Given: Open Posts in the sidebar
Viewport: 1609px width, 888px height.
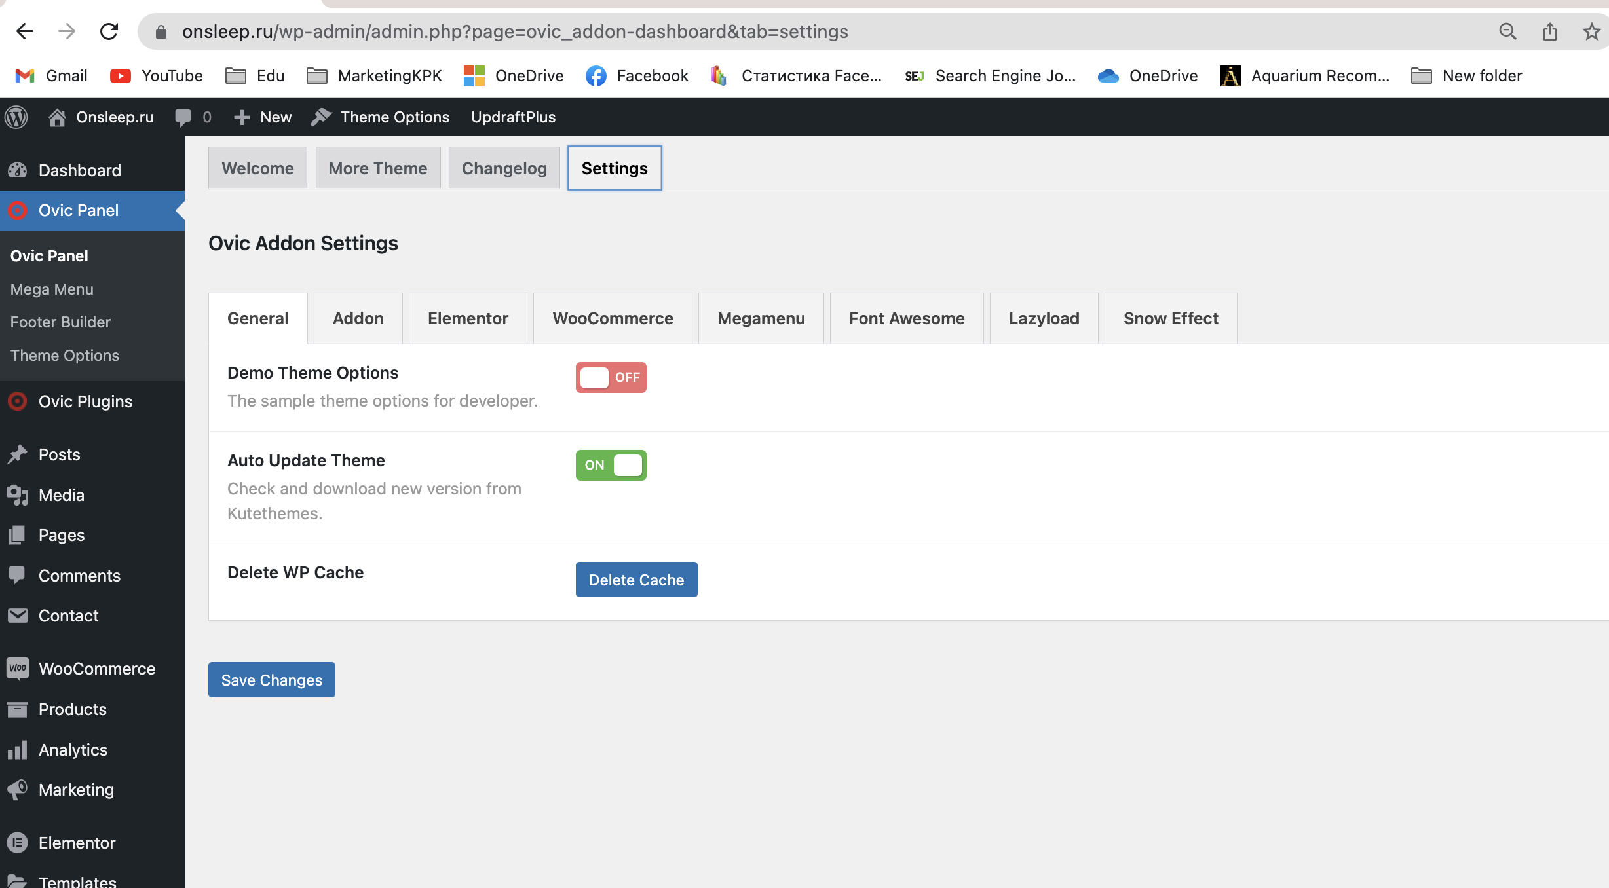Looking at the screenshot, I should click(92, 454).
